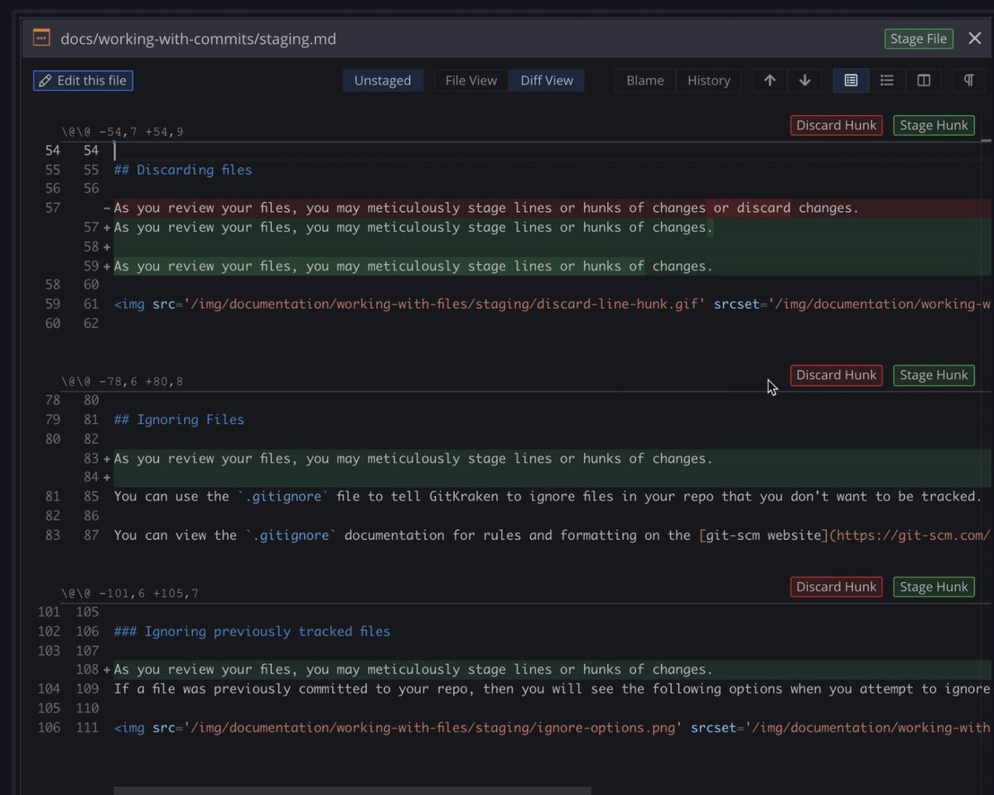Screen dimensions: 994x795
Task: Open Blame view
Action: click(645, 80)
